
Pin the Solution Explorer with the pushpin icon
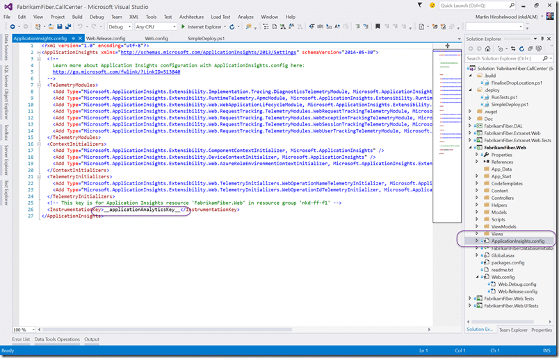pyautogui.click(x=542, y=39)
